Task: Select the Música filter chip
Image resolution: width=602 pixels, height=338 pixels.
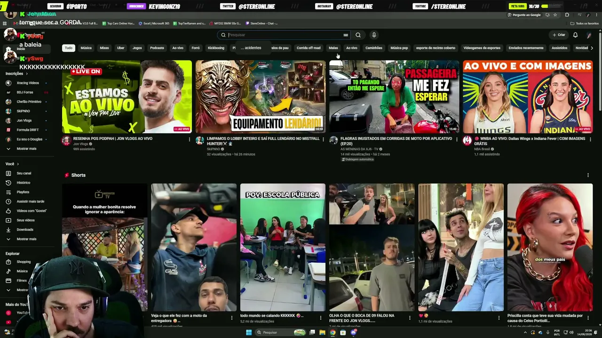Action: (86, 48)
